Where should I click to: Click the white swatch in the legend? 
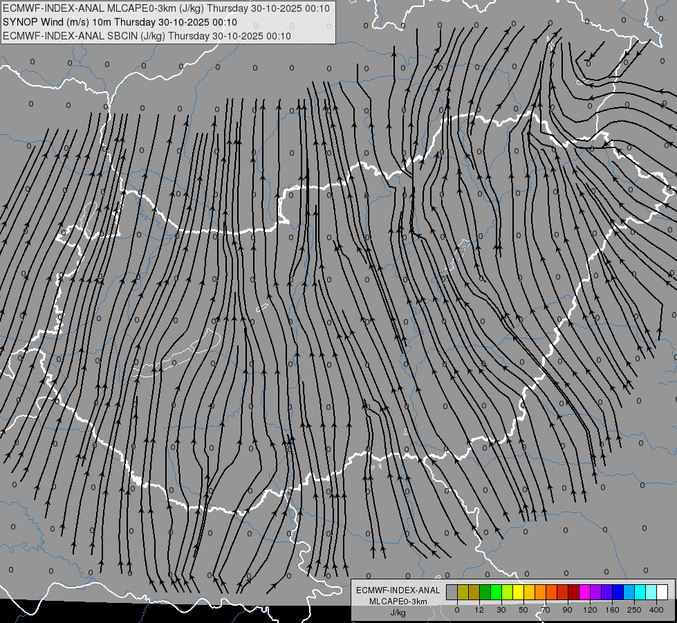[x=662, y=592]
